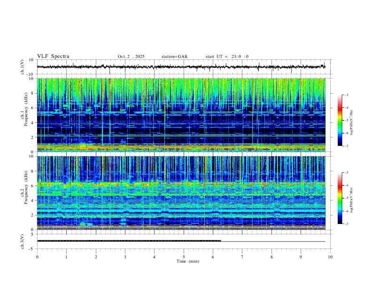Click inside the ch.2 spectrogram panel

pyautogui.click(x=181, y=193)
